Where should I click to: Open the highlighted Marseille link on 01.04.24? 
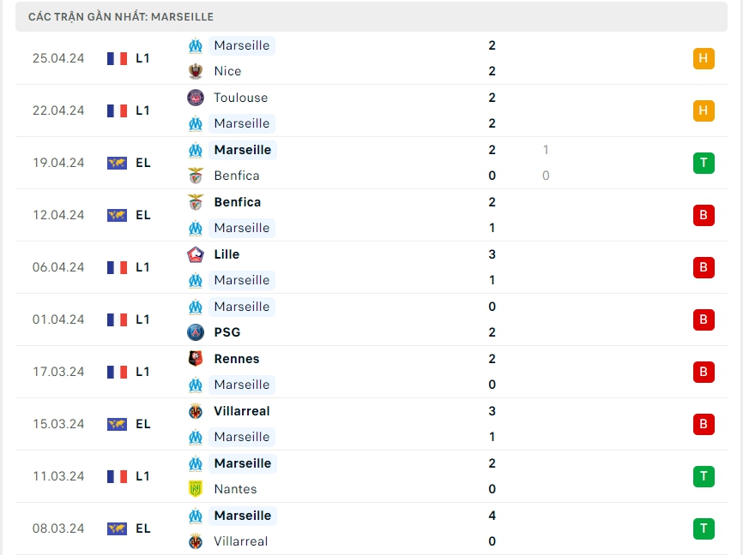pos(241,307)
